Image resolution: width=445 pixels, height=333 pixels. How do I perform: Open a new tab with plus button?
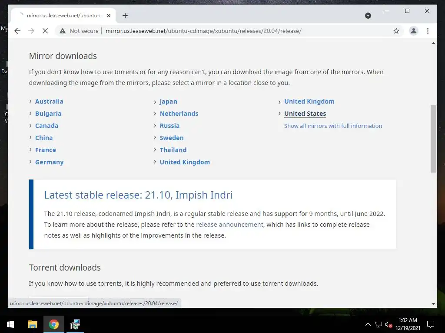pos(125,16)
